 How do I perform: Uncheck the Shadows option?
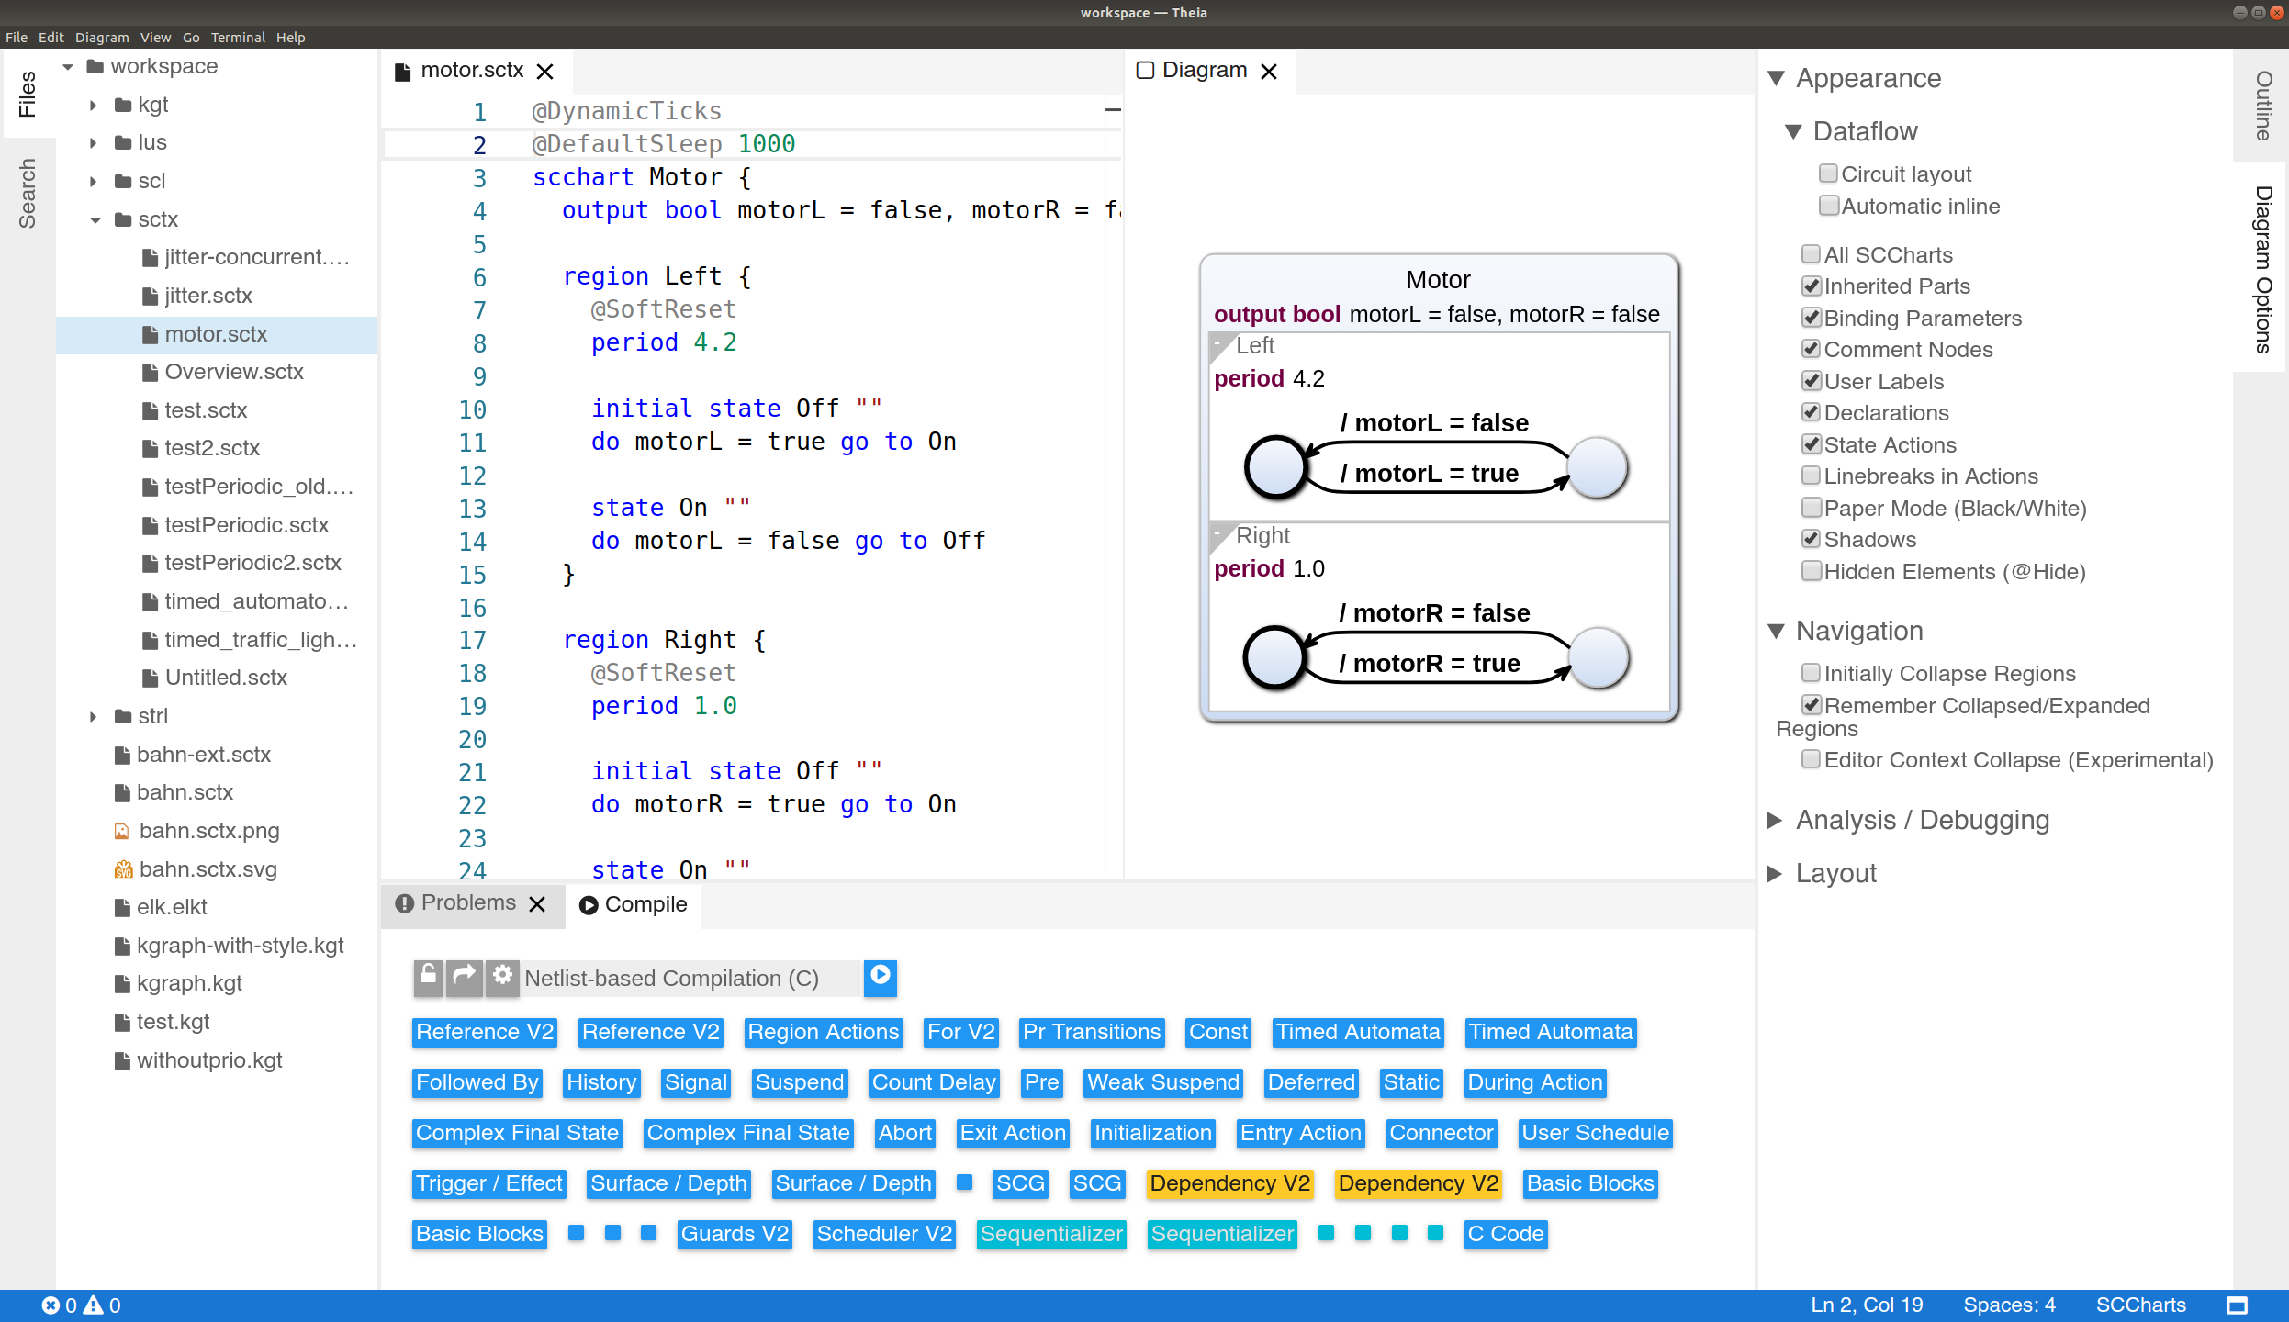click(x=1811, y=540)
